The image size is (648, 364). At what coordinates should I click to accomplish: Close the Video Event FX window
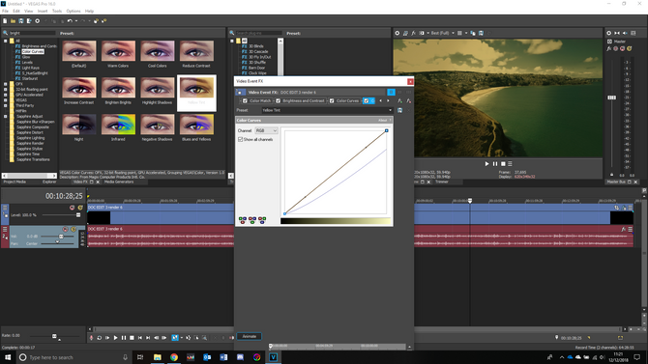[410, 81]
